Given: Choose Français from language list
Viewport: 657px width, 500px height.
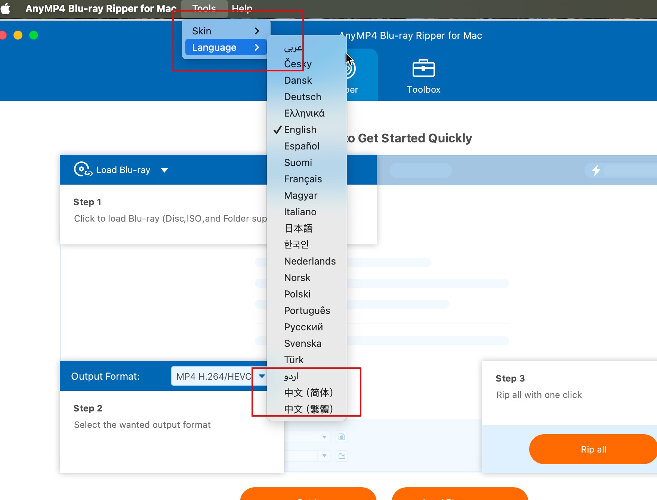Looking at the screenshot, I should click(303, 179).
